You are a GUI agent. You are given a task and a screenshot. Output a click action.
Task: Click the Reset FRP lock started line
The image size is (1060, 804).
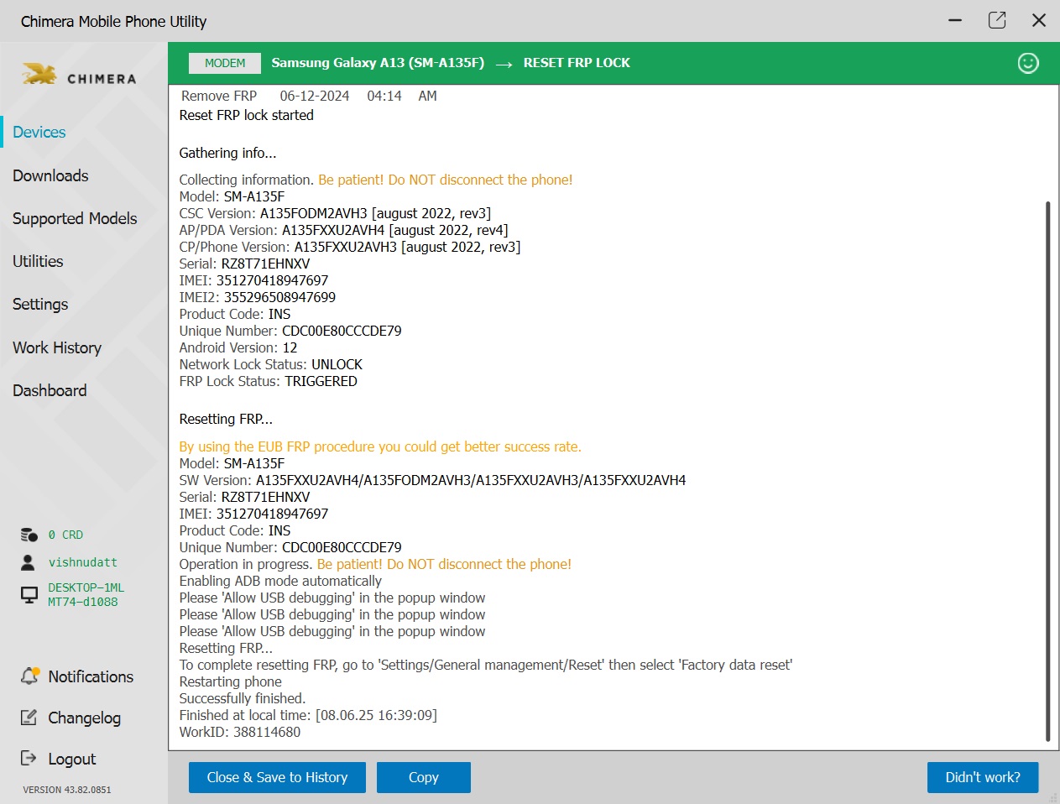[247, 115]
